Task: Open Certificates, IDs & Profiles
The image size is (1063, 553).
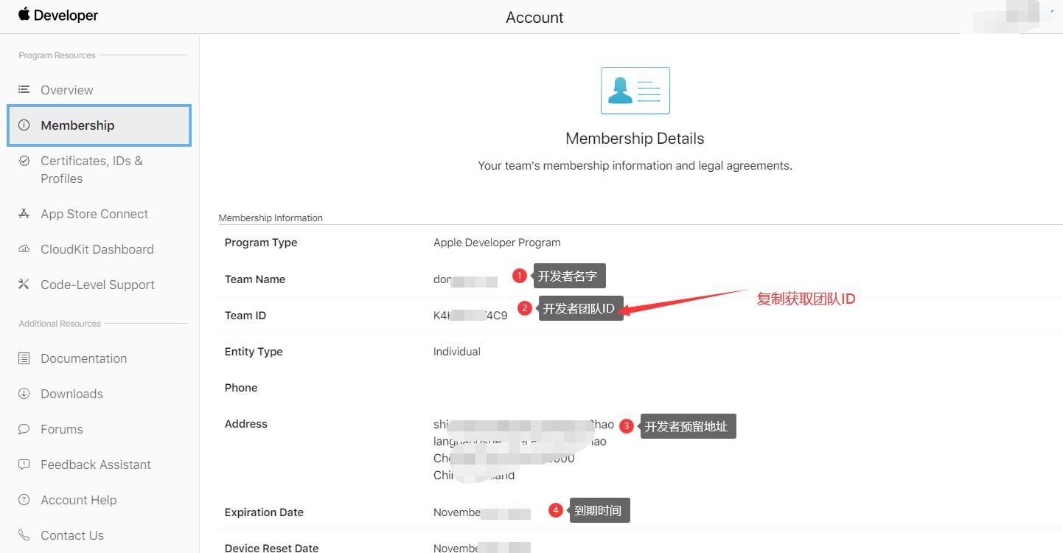Action: [x=91, y=170]
